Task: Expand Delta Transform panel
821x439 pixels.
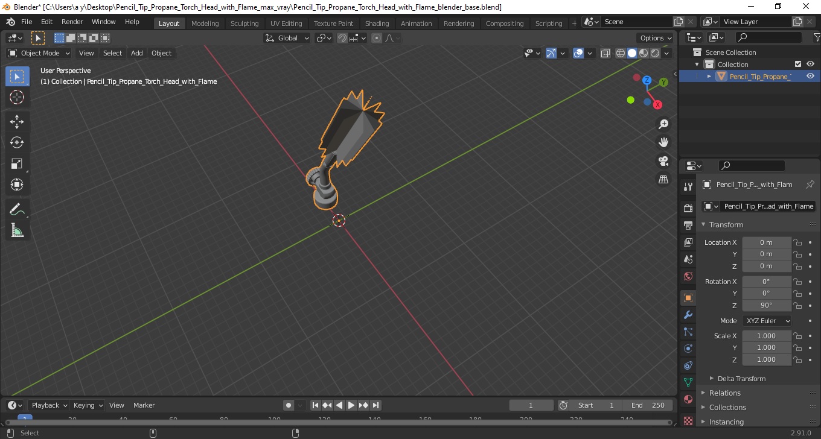Action: pos(741,379)
